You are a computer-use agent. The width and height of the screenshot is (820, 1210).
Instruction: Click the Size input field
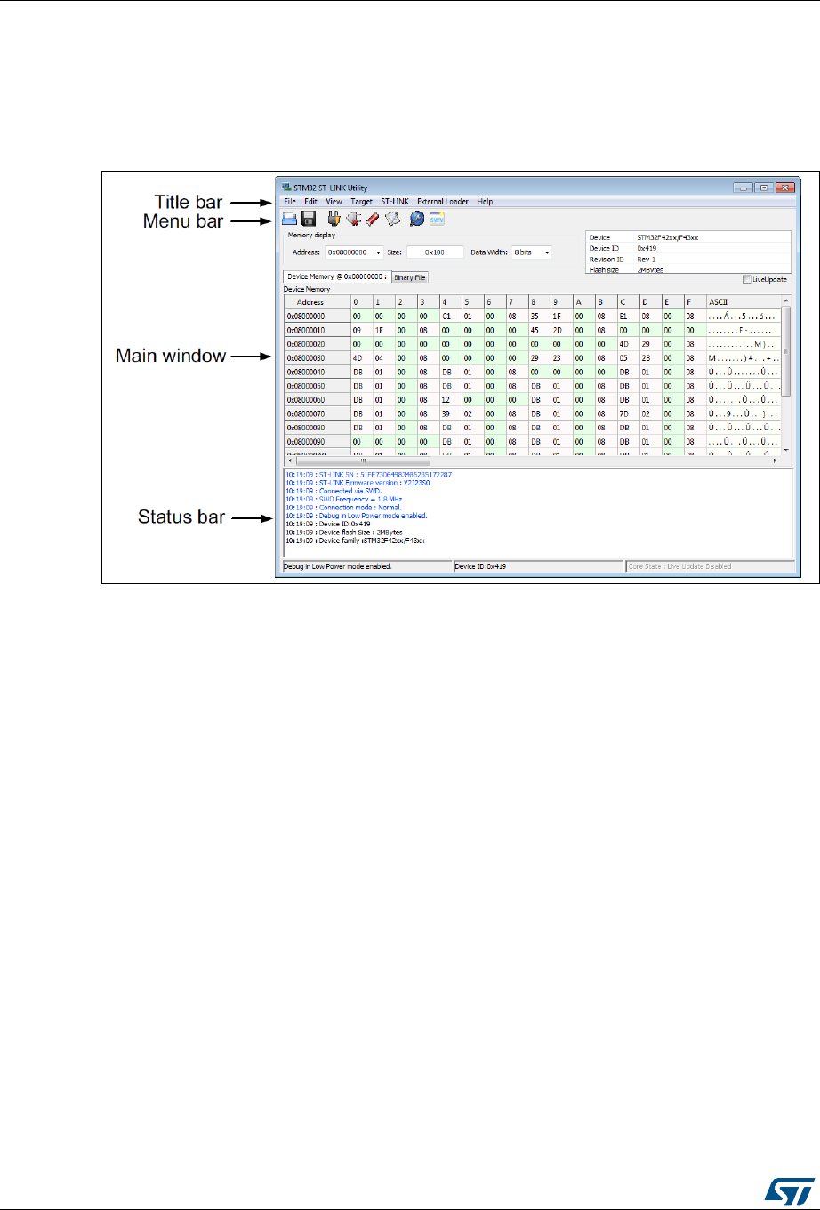point(435,252)
